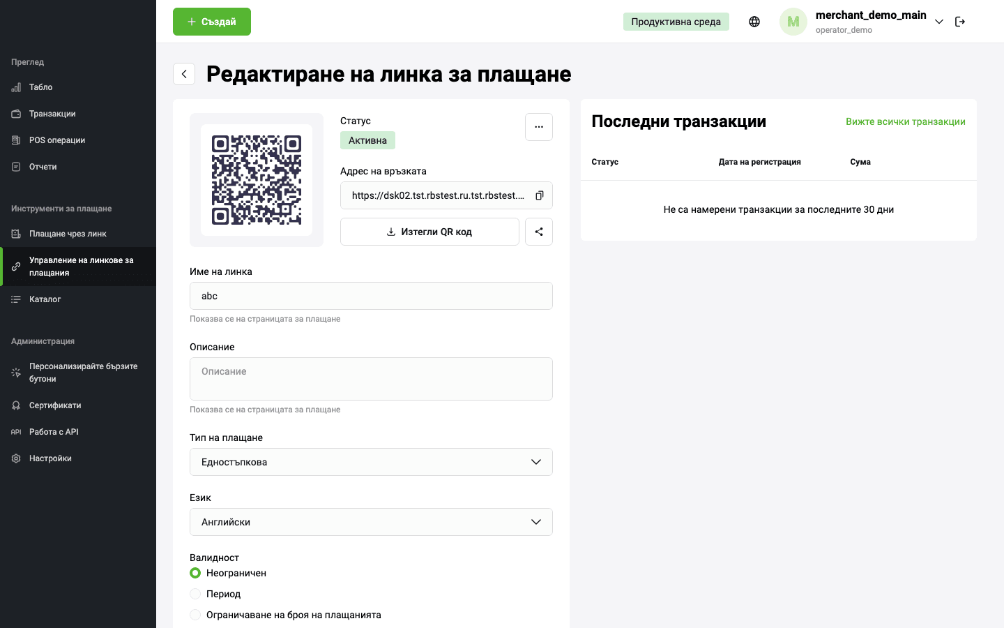This screenshot has width=1004, height=628.
Task: Open the three-dots options menu
Action: (539, 127)
